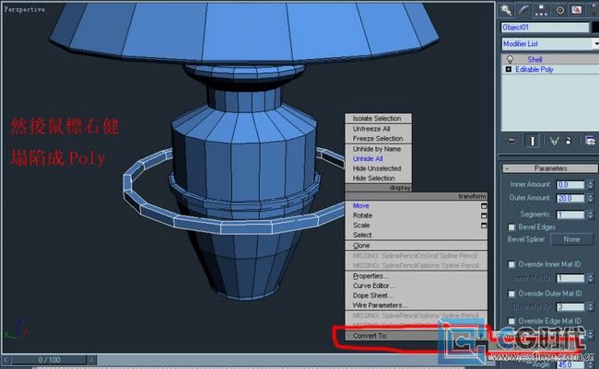Click Outer Mat ID spinner arrows
The image size is (599, 369).
pyautogui.click(x=591, y=306)
